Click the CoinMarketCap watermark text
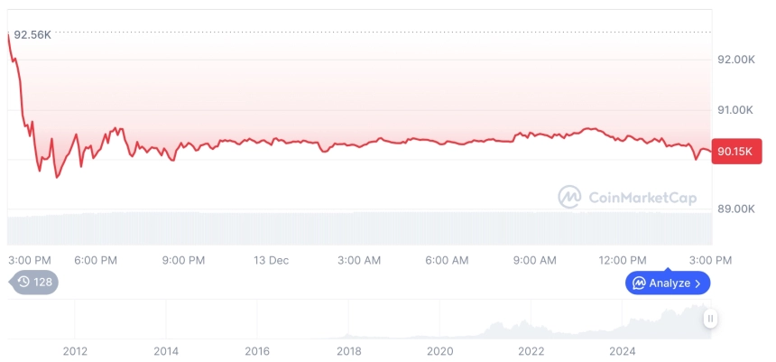This screenshot has width=776, height=362. (x=642, y=197)
